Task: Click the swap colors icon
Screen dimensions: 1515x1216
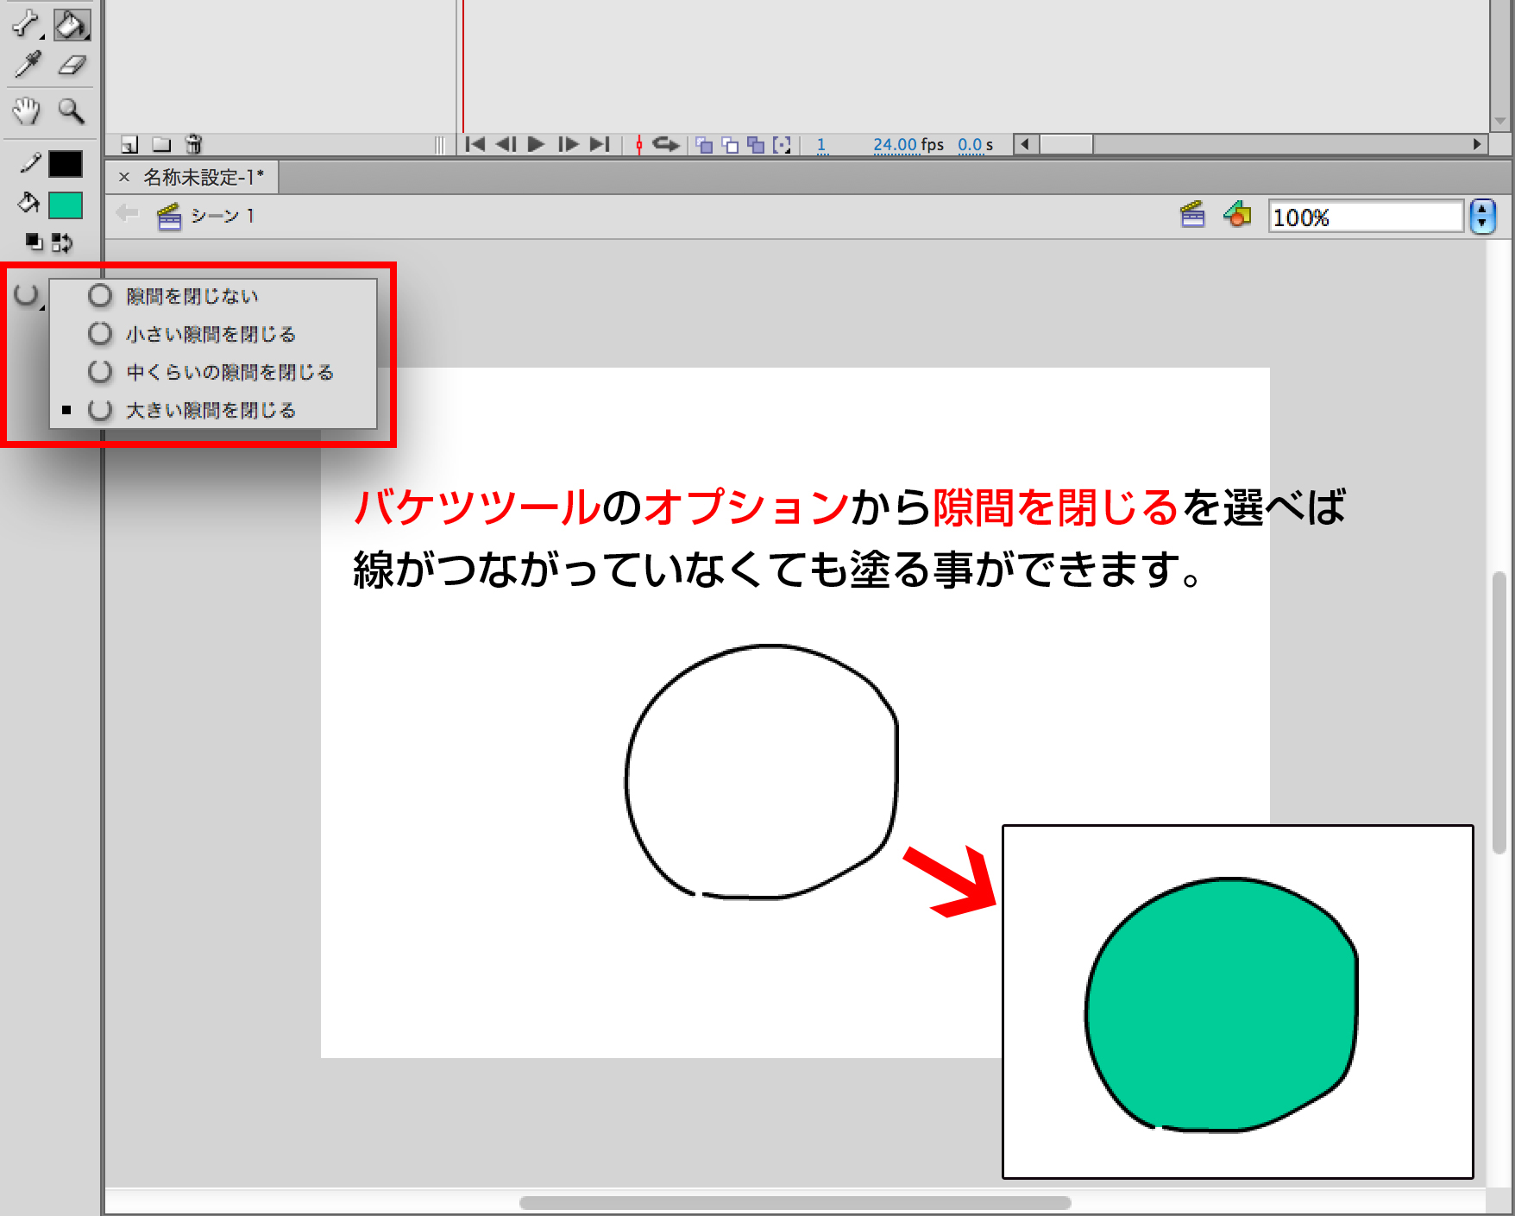Action: [62, 243]
